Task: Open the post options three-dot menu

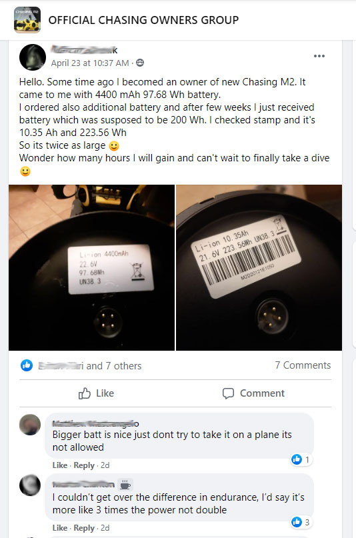Action: click(319, 56)
